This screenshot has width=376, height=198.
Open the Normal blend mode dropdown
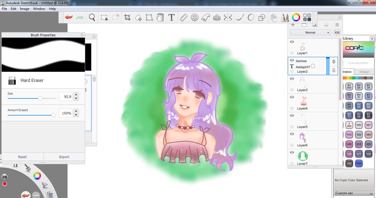311,33
